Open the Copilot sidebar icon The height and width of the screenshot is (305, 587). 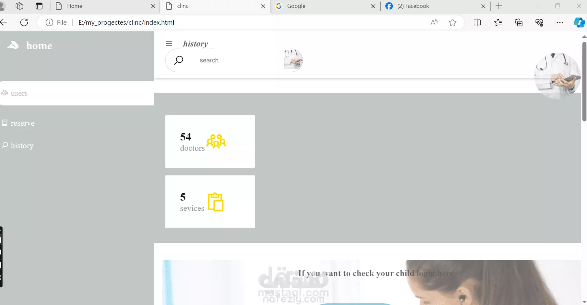[x=580, y=22]
